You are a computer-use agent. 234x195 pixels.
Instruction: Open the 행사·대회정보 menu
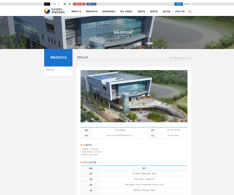[126, 11]
